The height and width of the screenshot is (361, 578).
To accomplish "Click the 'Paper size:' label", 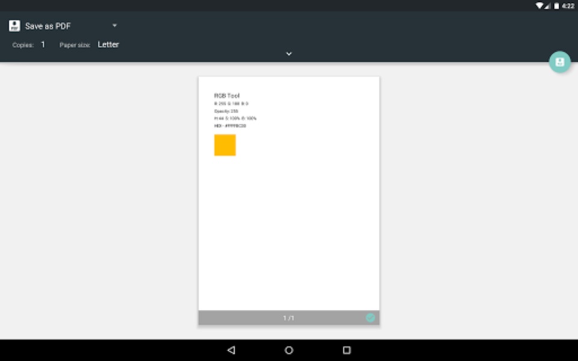I will tap(75, 45).
